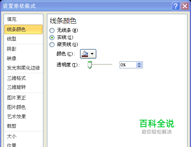Choose the 实线 radio option
This screenshot has height=147, width=191.
tap(52, 38)
